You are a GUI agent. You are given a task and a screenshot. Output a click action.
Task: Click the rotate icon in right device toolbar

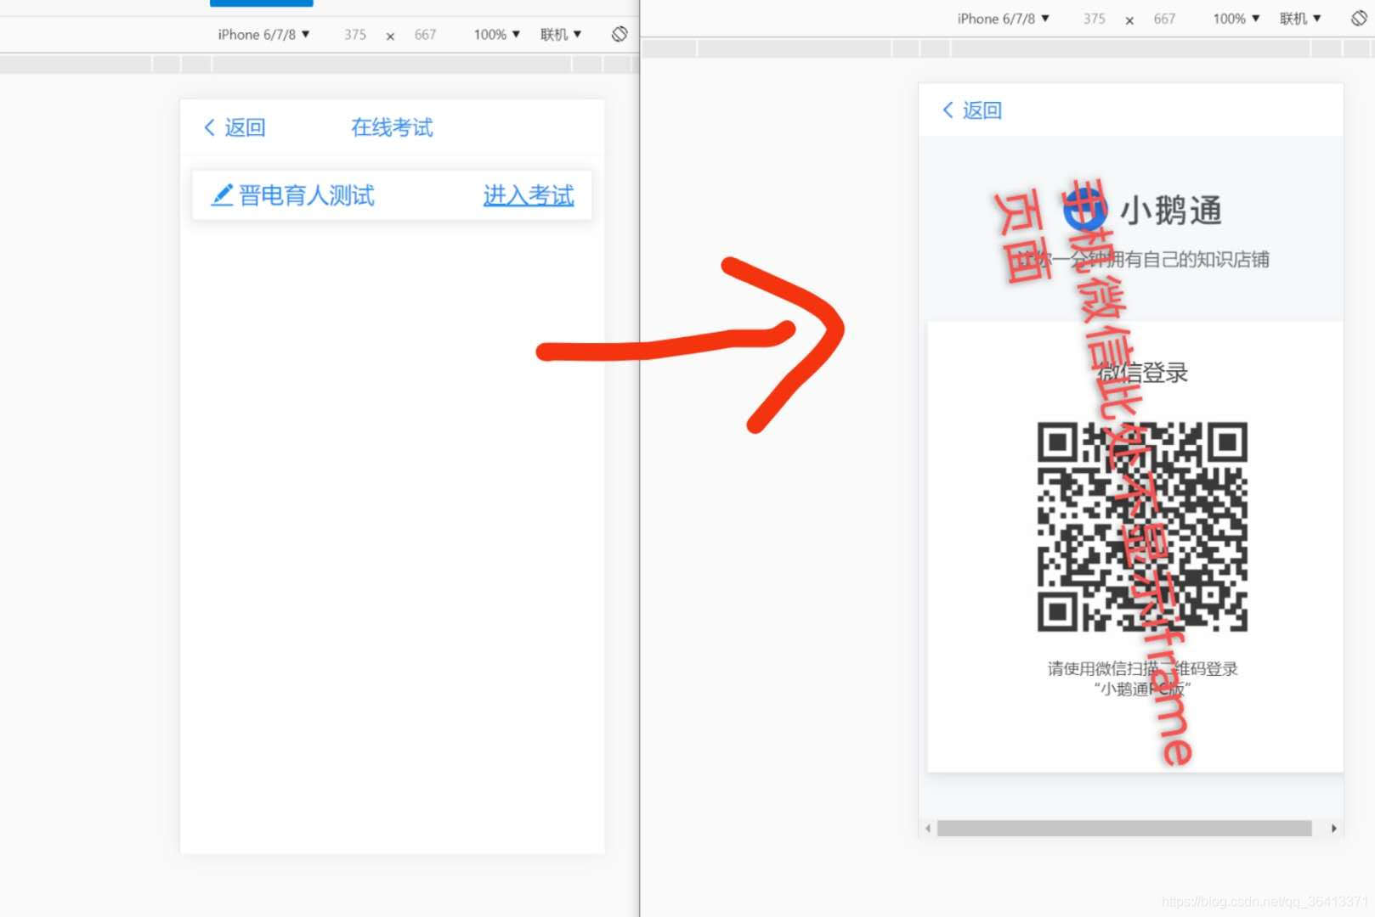[x=1359, y=18]
